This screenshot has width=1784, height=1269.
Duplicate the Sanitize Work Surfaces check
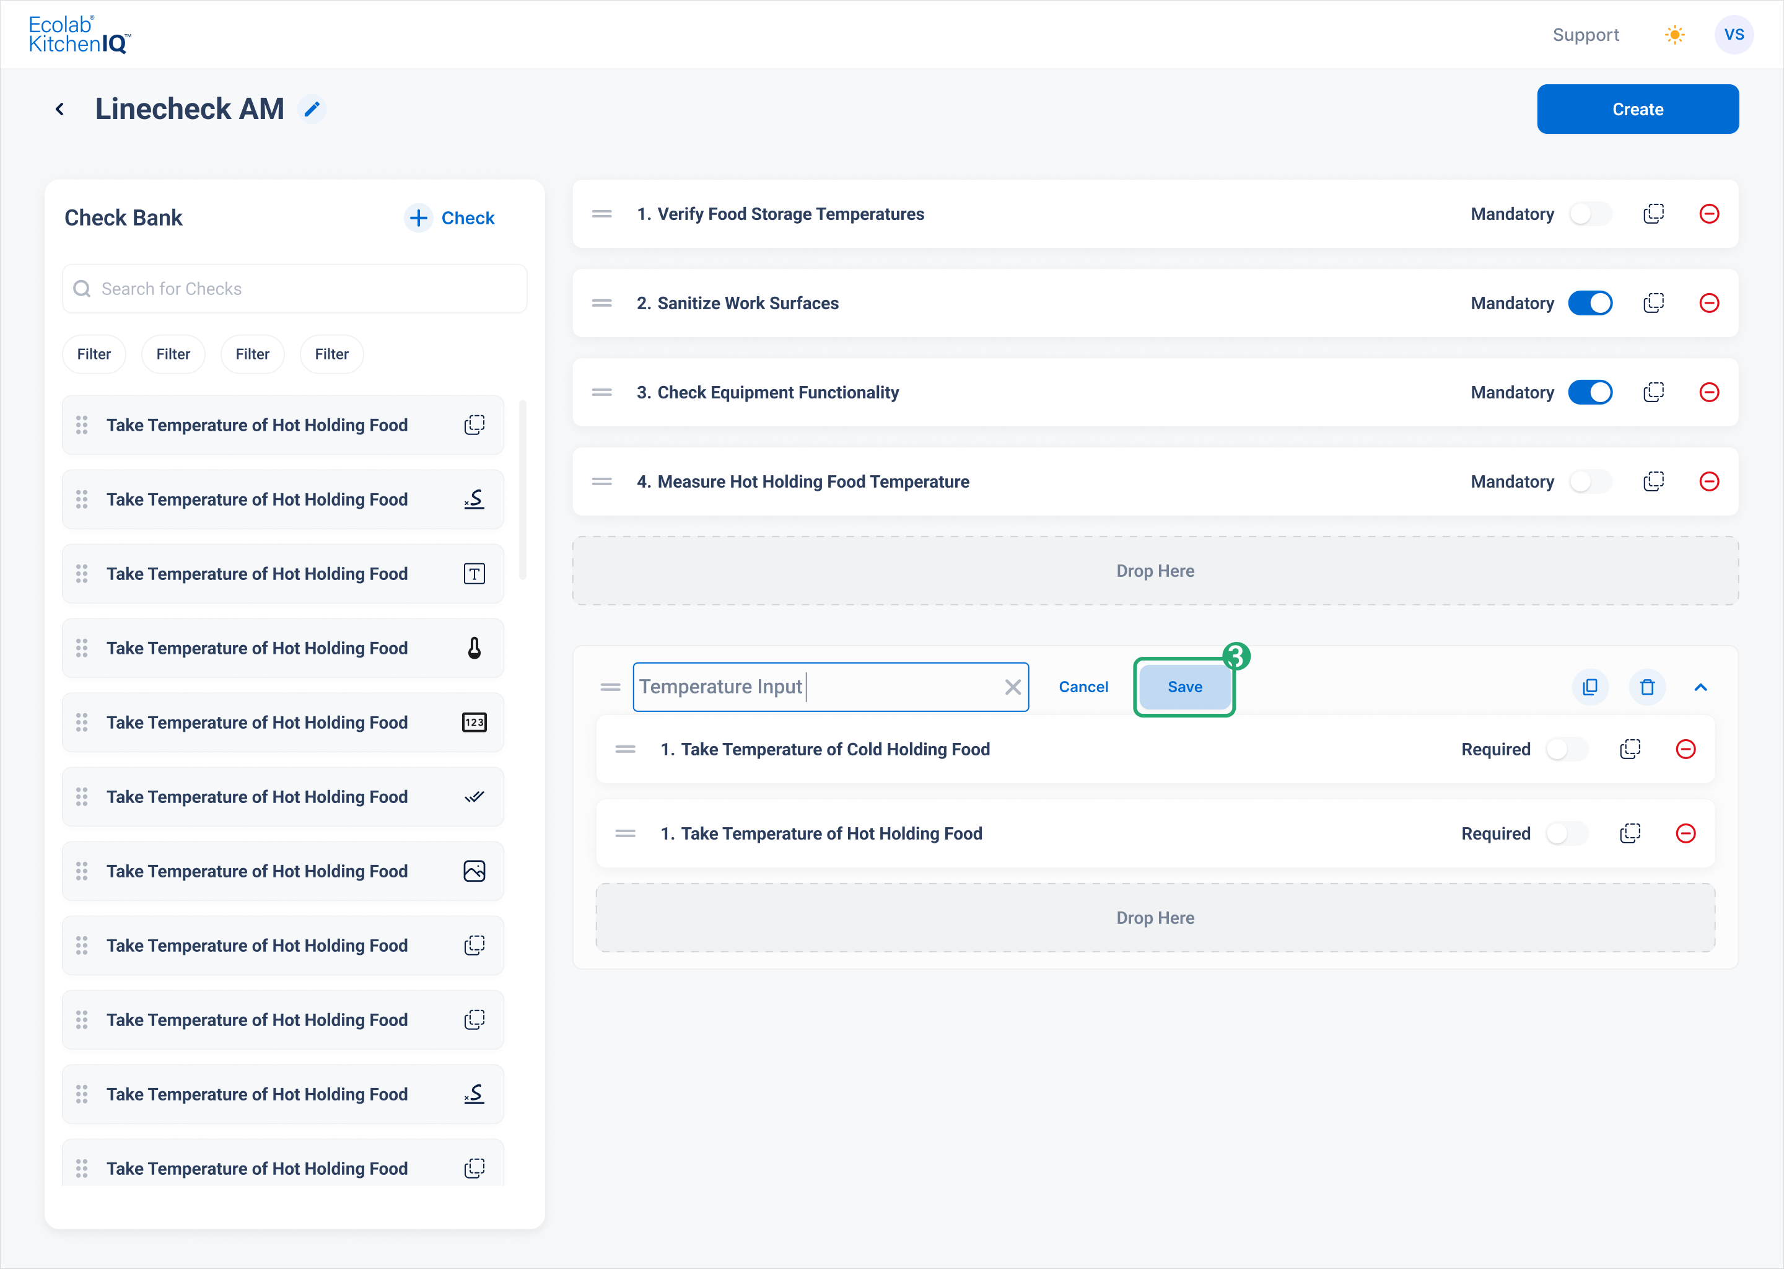(1653, 303)
